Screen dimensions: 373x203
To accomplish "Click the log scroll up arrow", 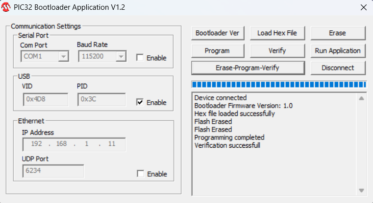I will coord(362,98).
